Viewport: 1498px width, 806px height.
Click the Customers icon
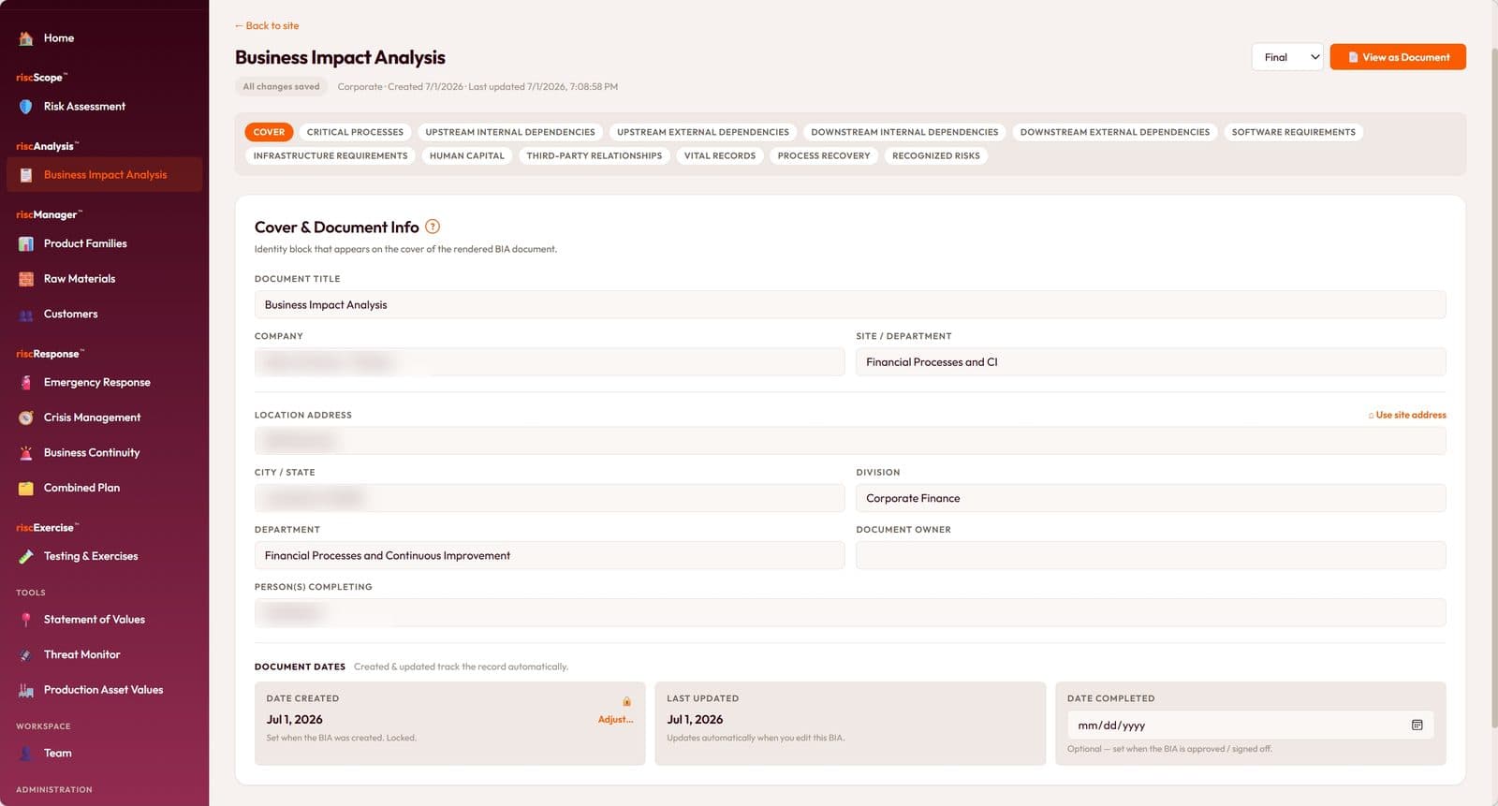26,315
